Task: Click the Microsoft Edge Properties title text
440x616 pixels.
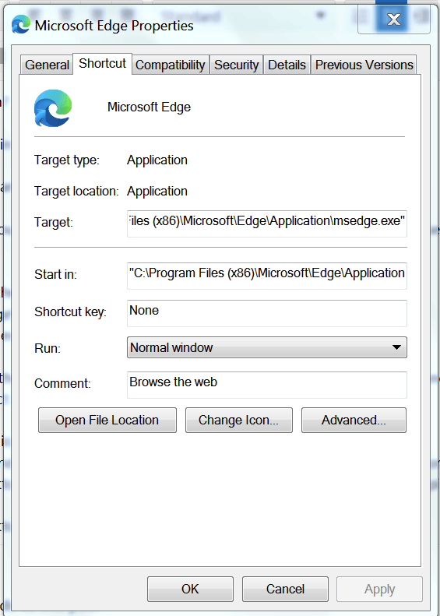Action: 114,26
